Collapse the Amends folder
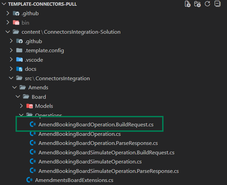Viewport: 227px width, 185px height. 15,88
